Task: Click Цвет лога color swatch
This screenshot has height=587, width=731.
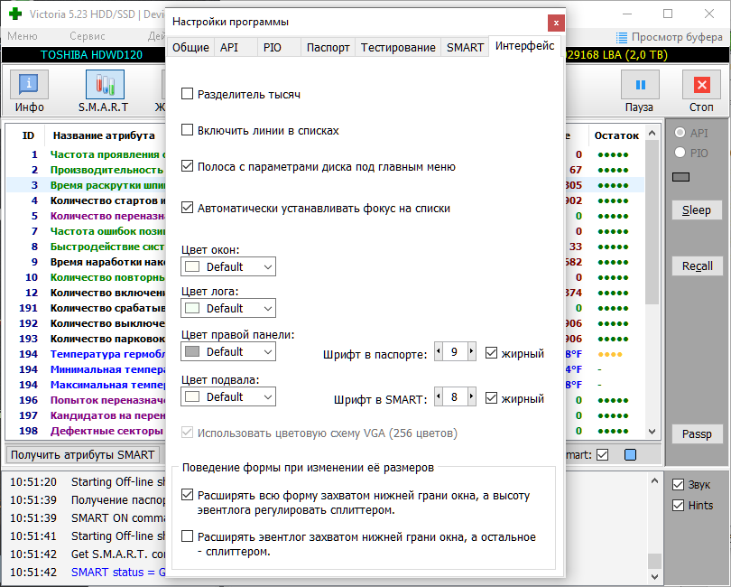Action: pos(192,308)
